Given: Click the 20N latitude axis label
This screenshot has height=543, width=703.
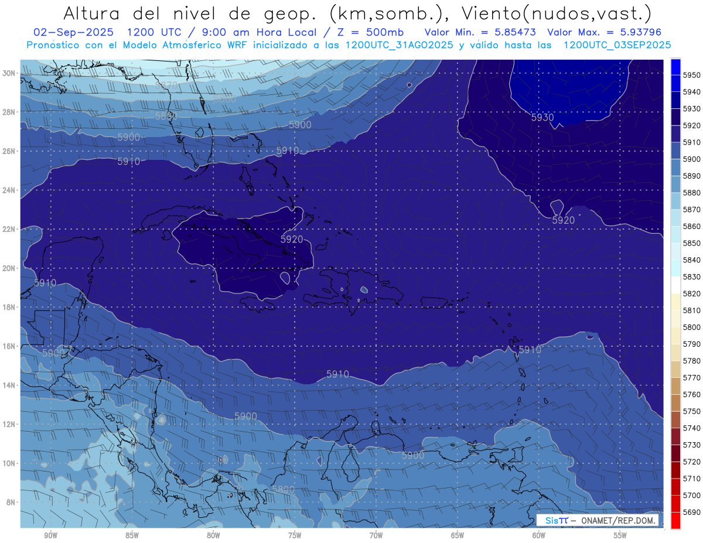Looking at the screenshot, I should 9,268.
